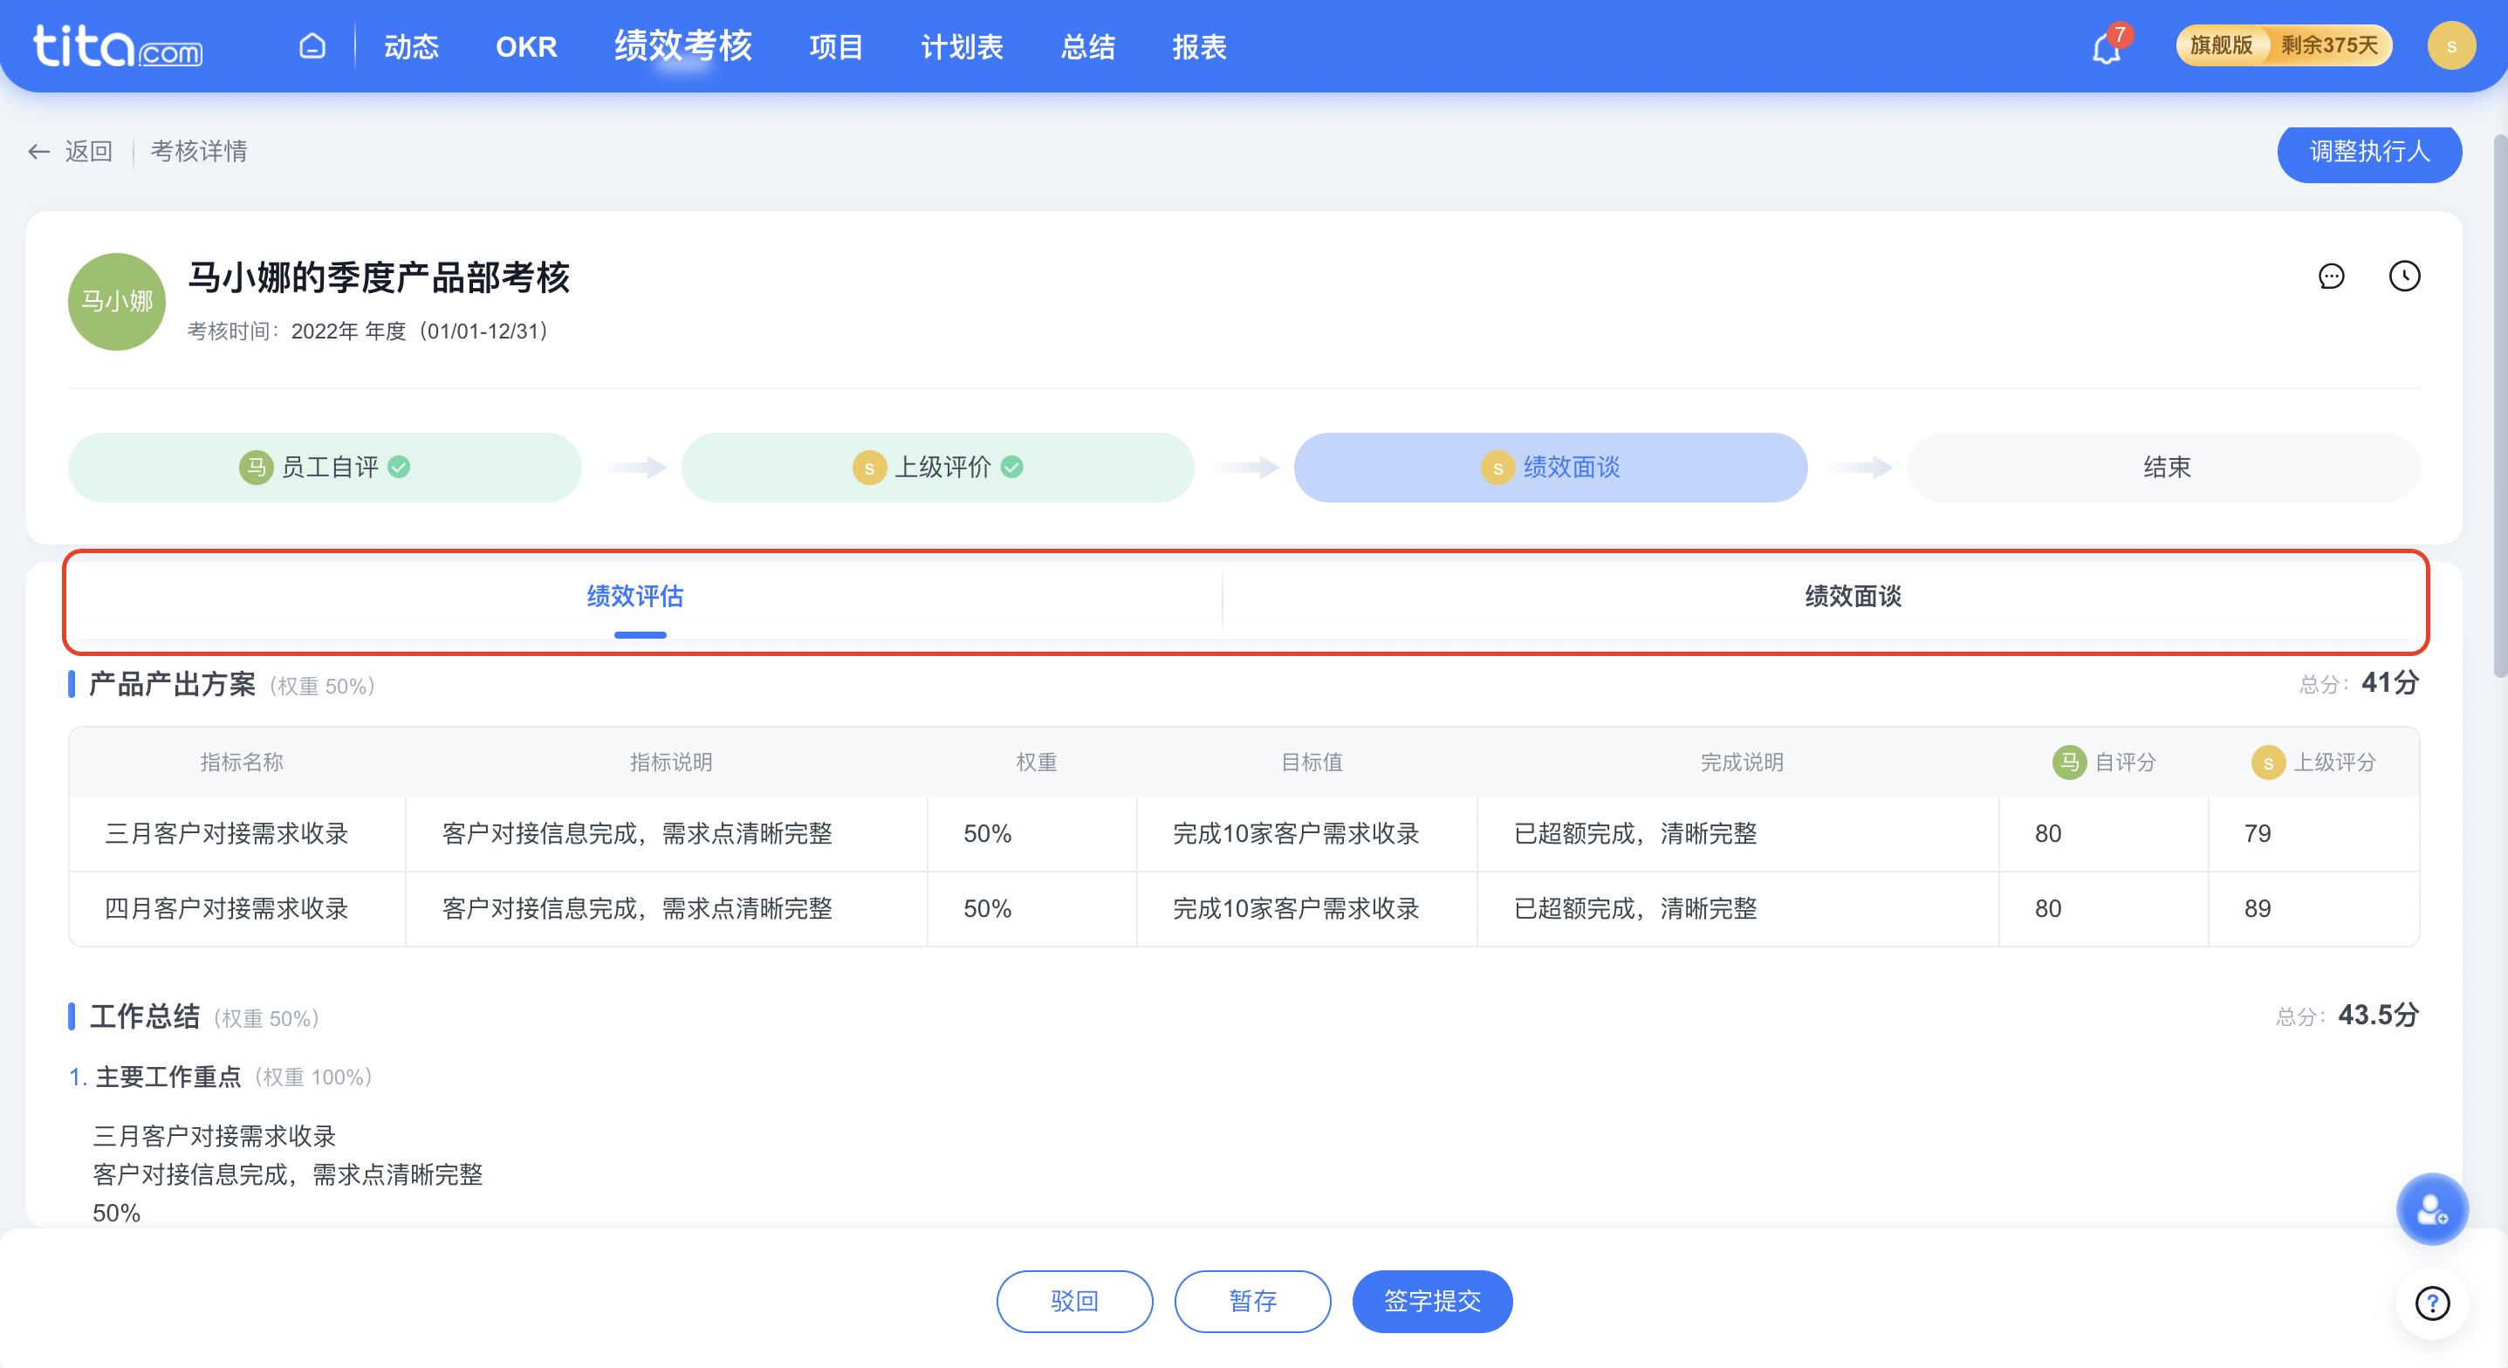Open the home icon in navbar
2508x1368 pixels.
(x=312, y=45)
